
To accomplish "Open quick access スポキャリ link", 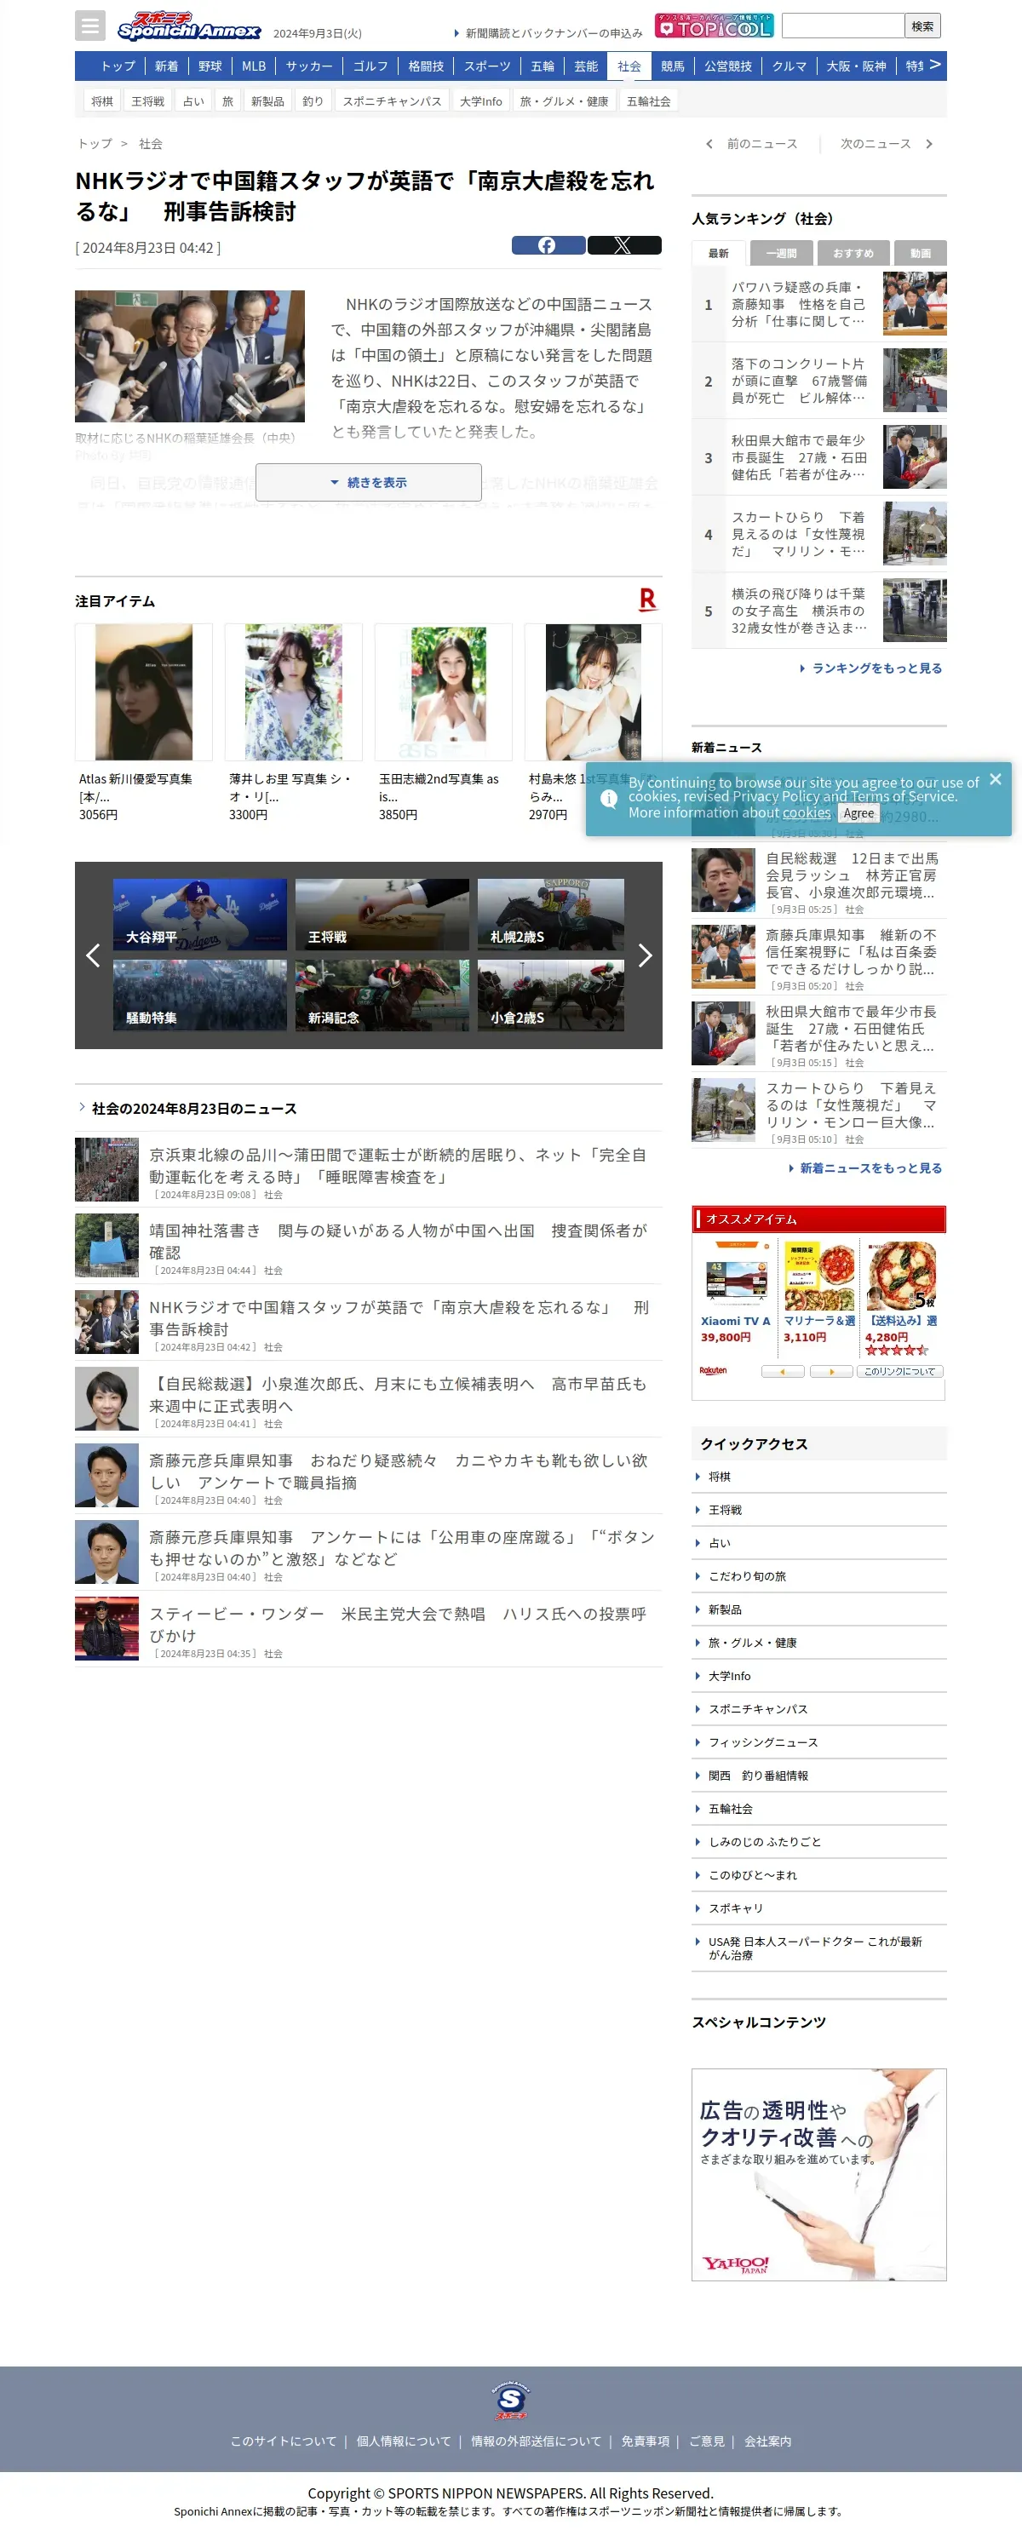I will 736,1908.
